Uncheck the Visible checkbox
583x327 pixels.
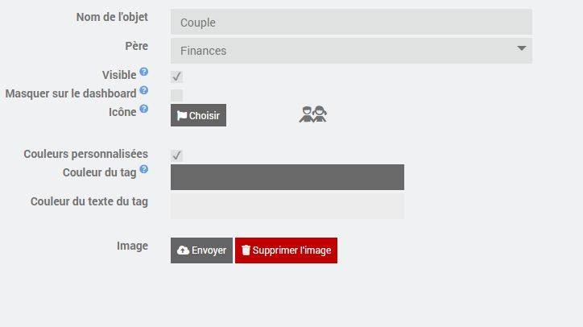coord(176,77)
